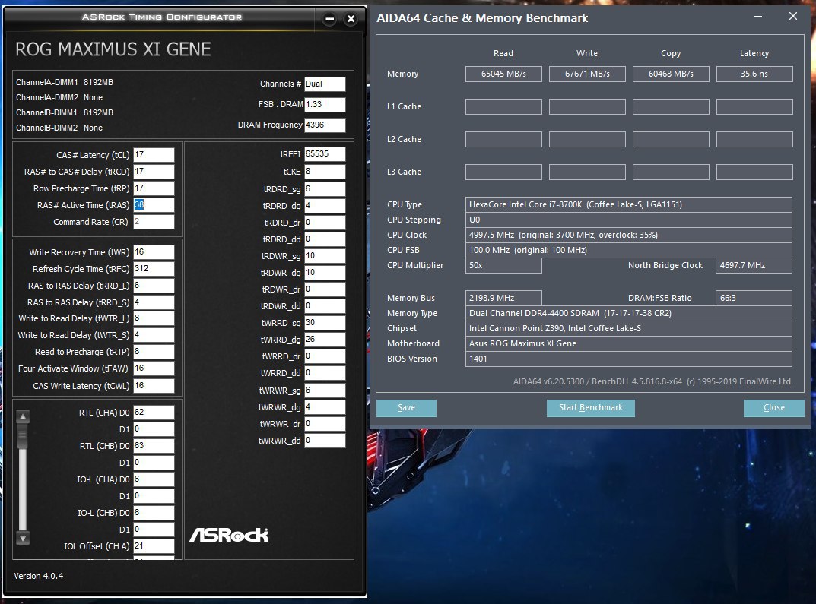Click the BIOS Version value 1401
Screen dimensions: 816x604
(629, 359)
